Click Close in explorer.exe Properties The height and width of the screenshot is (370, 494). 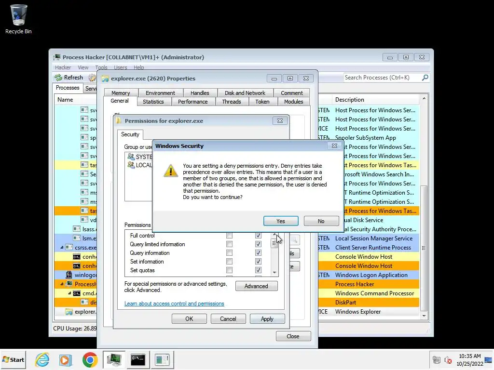point(293,336)
